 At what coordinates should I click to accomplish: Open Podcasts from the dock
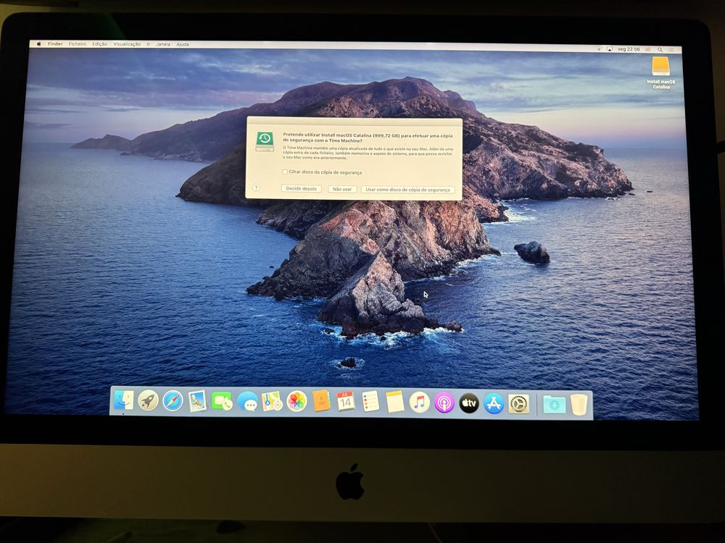click(x=444, y=403)
